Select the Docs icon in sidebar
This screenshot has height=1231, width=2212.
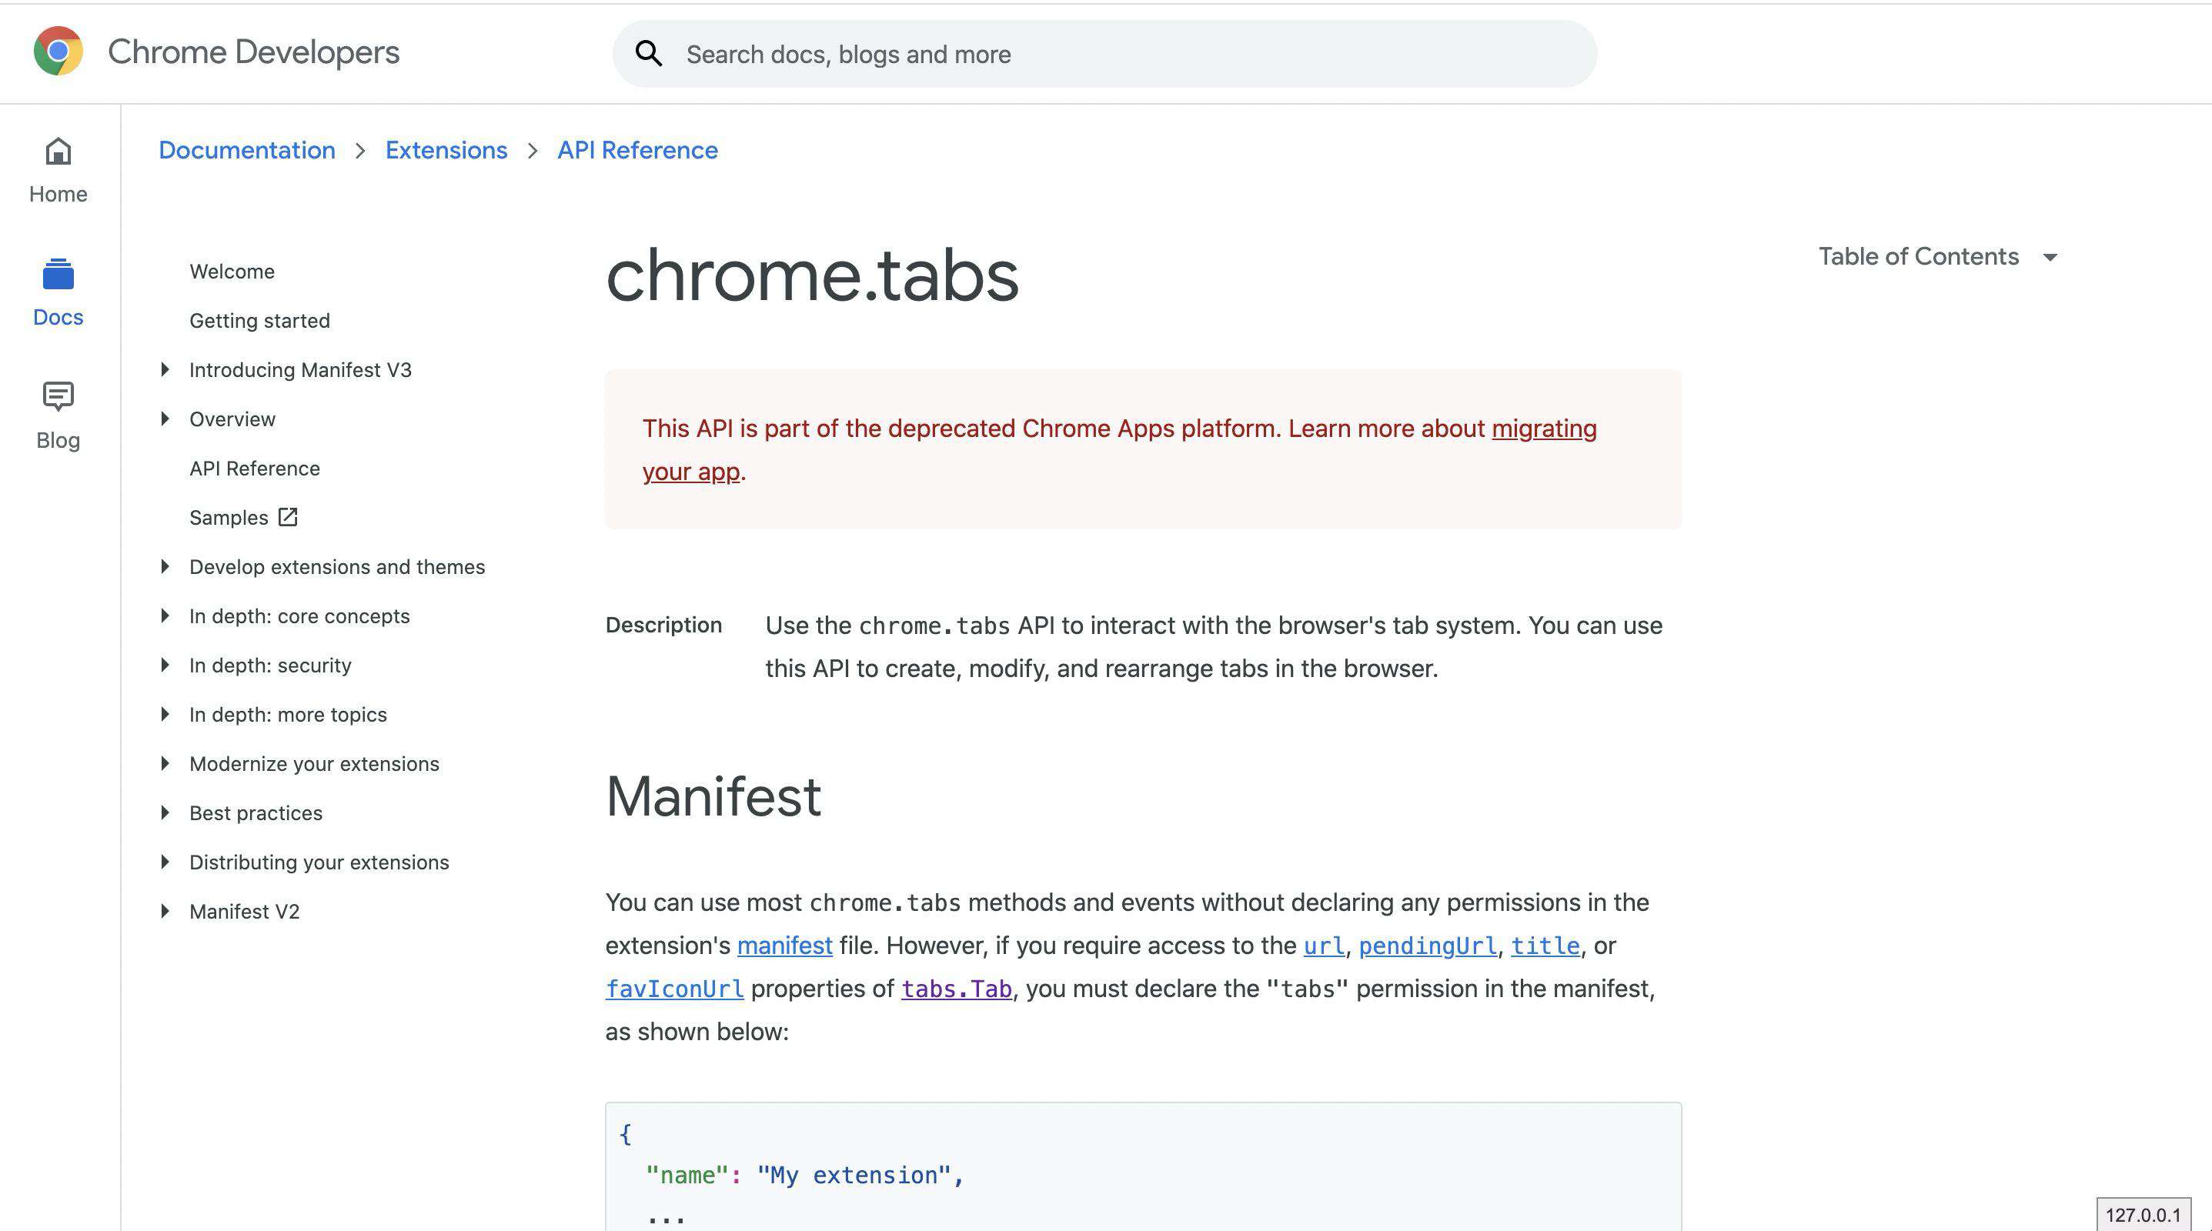[58, 275]
